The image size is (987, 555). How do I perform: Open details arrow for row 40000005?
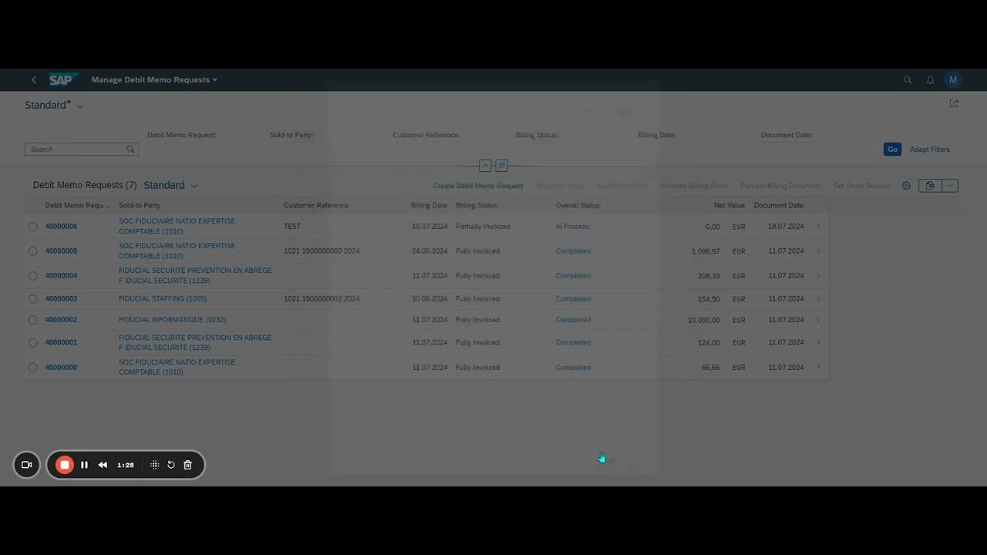tap(818, 251)
